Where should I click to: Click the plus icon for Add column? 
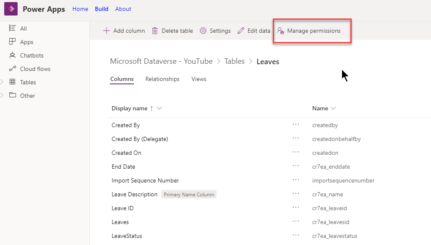(x=106, y=31)
